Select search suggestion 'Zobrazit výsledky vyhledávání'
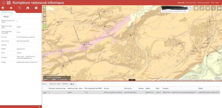This screenshot has height=108, width=222. [175, 11]
